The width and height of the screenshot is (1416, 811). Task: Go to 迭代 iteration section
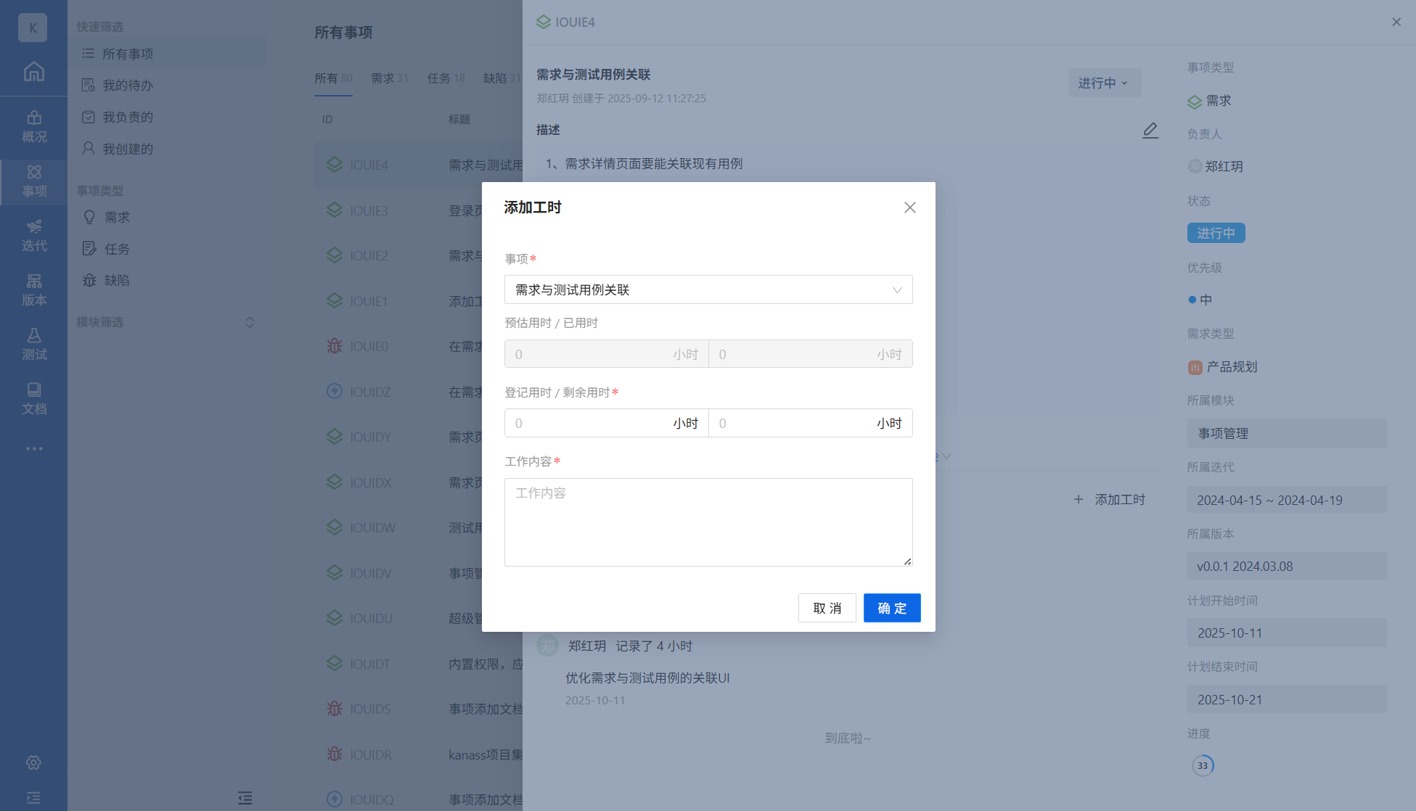point(33,236)
